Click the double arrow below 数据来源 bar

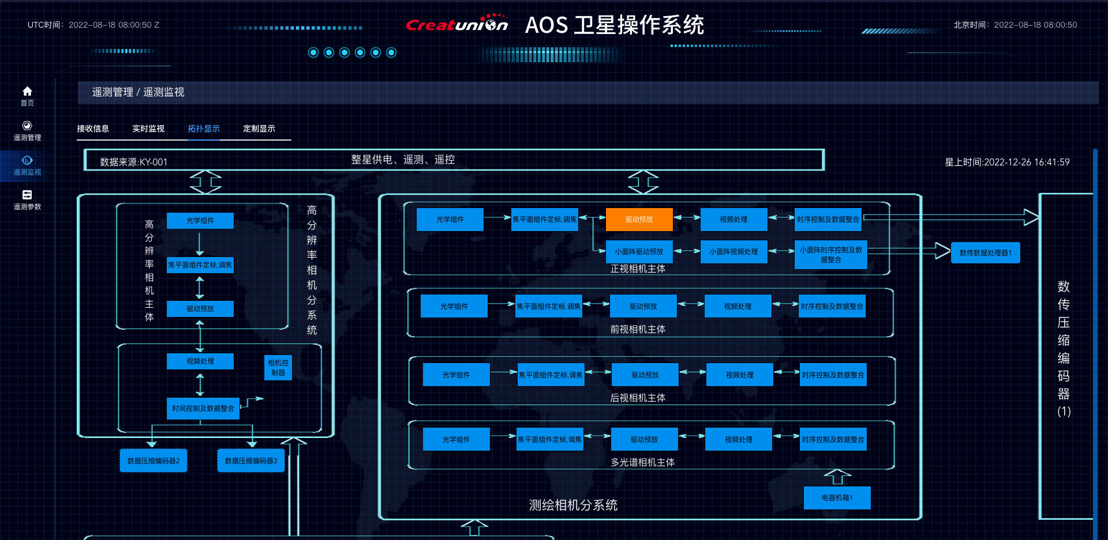click(x=206, y=182)
